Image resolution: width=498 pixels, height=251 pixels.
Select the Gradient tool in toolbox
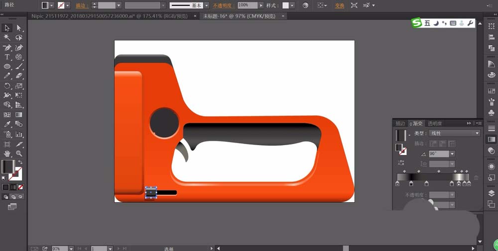[19, 115]
